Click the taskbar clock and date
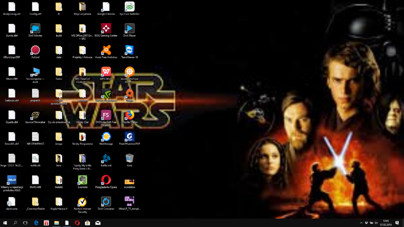This screenshot has height=227, width=404. click(386, 223)
